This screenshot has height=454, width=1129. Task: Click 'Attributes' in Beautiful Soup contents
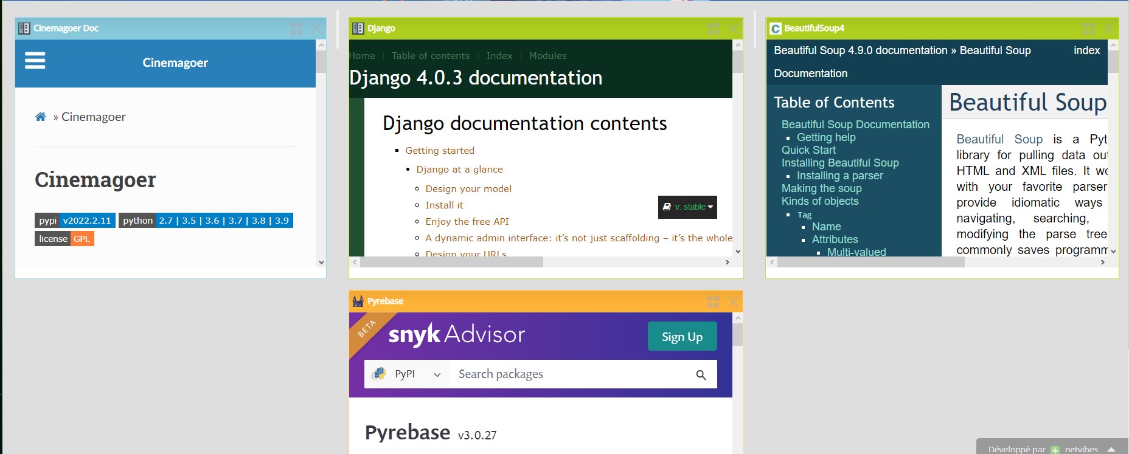835,239
